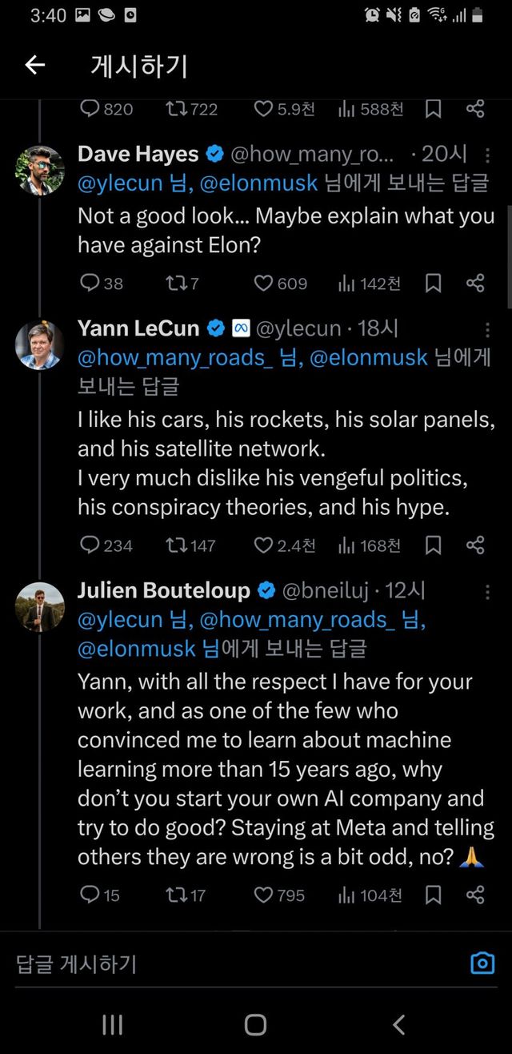Open Dave Hayes' profile avatar
This screenshot has height=1054, width=512.
[40, 170]
